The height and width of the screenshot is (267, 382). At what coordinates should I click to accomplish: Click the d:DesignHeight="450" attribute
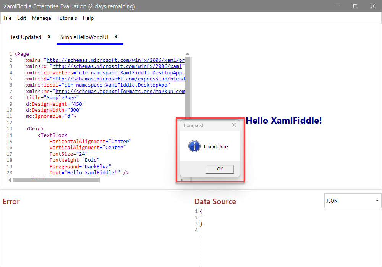point(55,104)
